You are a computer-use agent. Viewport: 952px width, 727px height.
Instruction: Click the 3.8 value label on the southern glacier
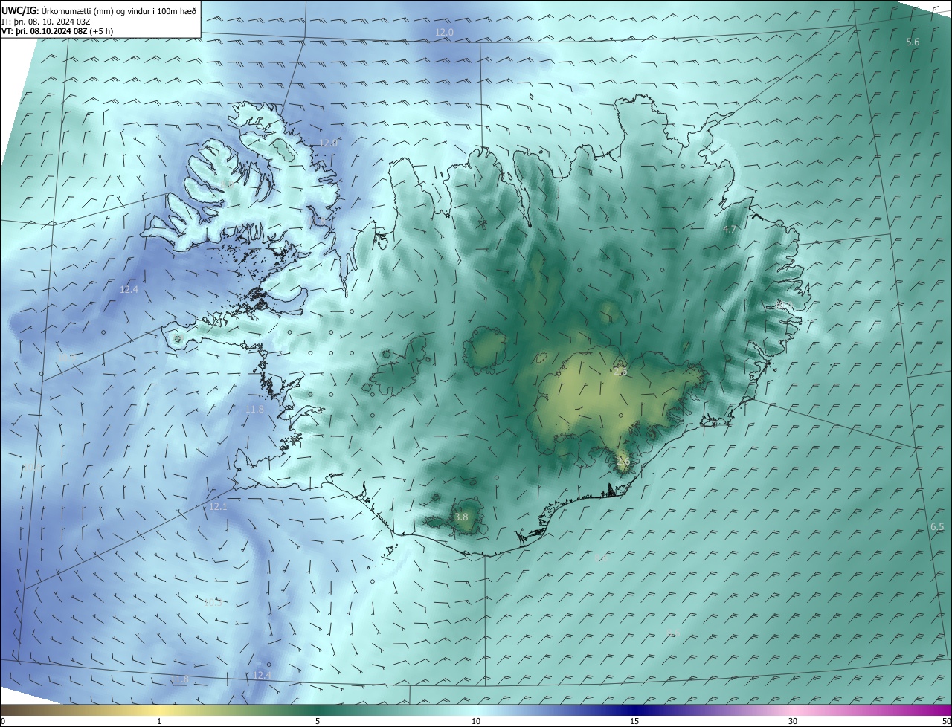pyautogui.click(x=461, y=517)
